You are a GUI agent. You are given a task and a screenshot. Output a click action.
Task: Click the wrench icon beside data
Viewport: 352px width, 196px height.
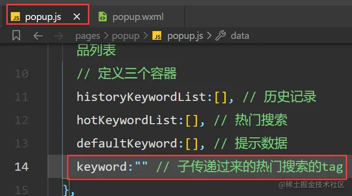221,35
